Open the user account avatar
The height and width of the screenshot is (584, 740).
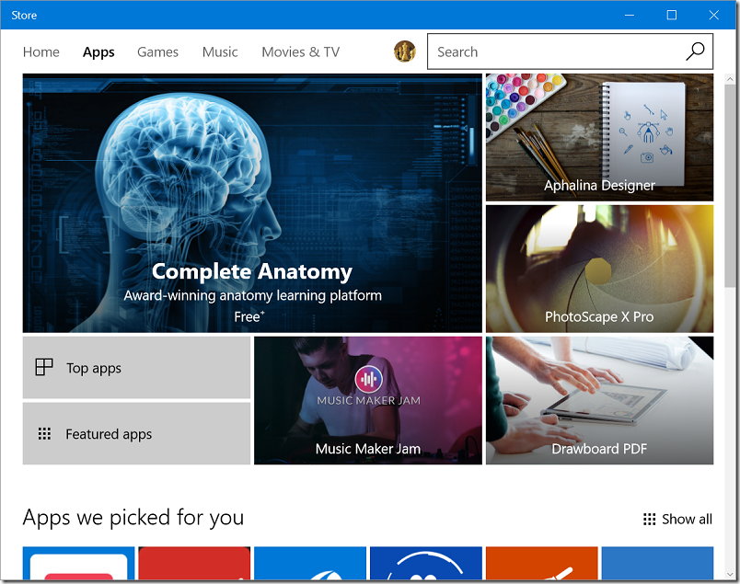(x=404, y=52)
